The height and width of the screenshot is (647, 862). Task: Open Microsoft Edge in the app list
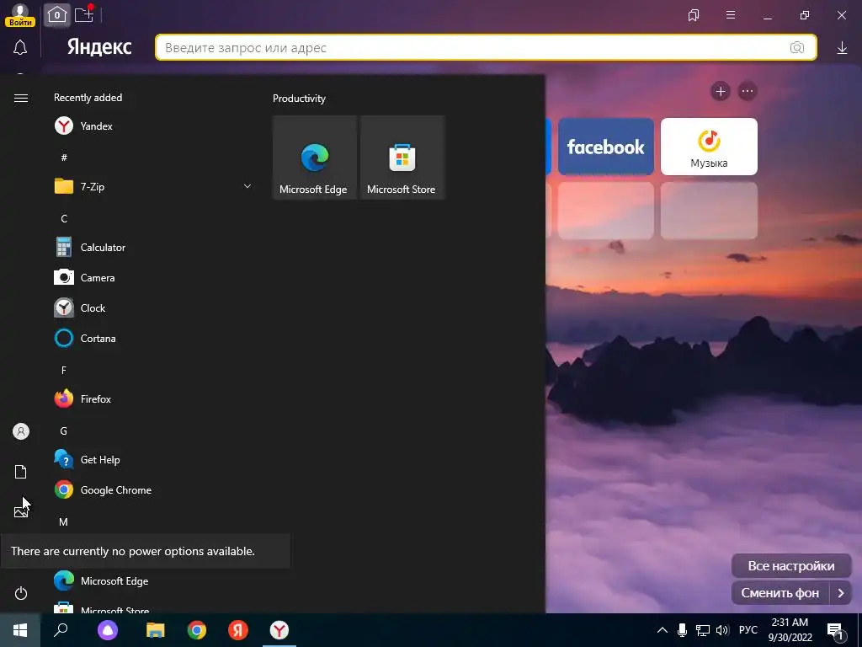click(x=154, y=581)
